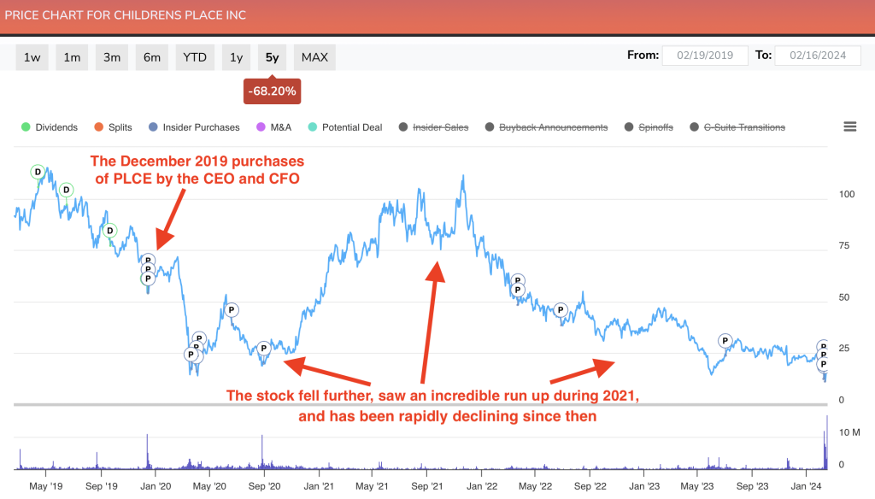Click the first dividend D marker near May '19
Image resolution: width=875 pixels, height=499 pixels.
pyautogui.click(x=38, y=172)
